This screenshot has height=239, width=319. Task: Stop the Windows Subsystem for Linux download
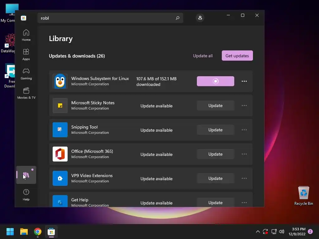216,81
